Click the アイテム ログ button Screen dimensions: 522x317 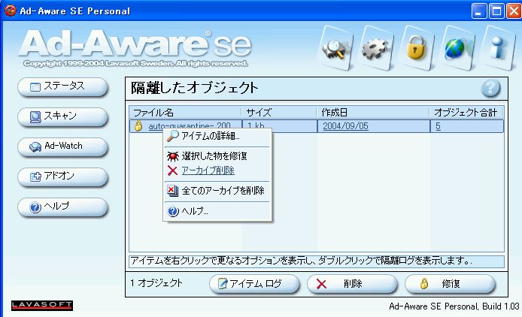[x=255, y=284]
